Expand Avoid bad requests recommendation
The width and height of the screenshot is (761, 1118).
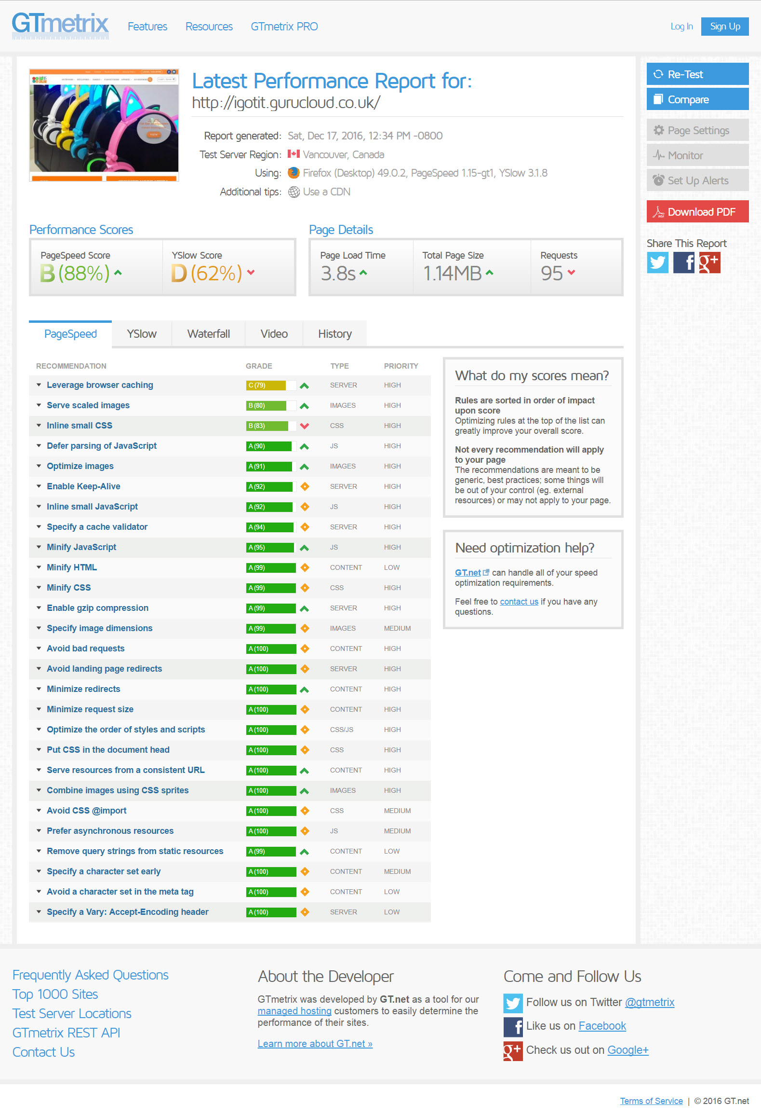point(230,649)
